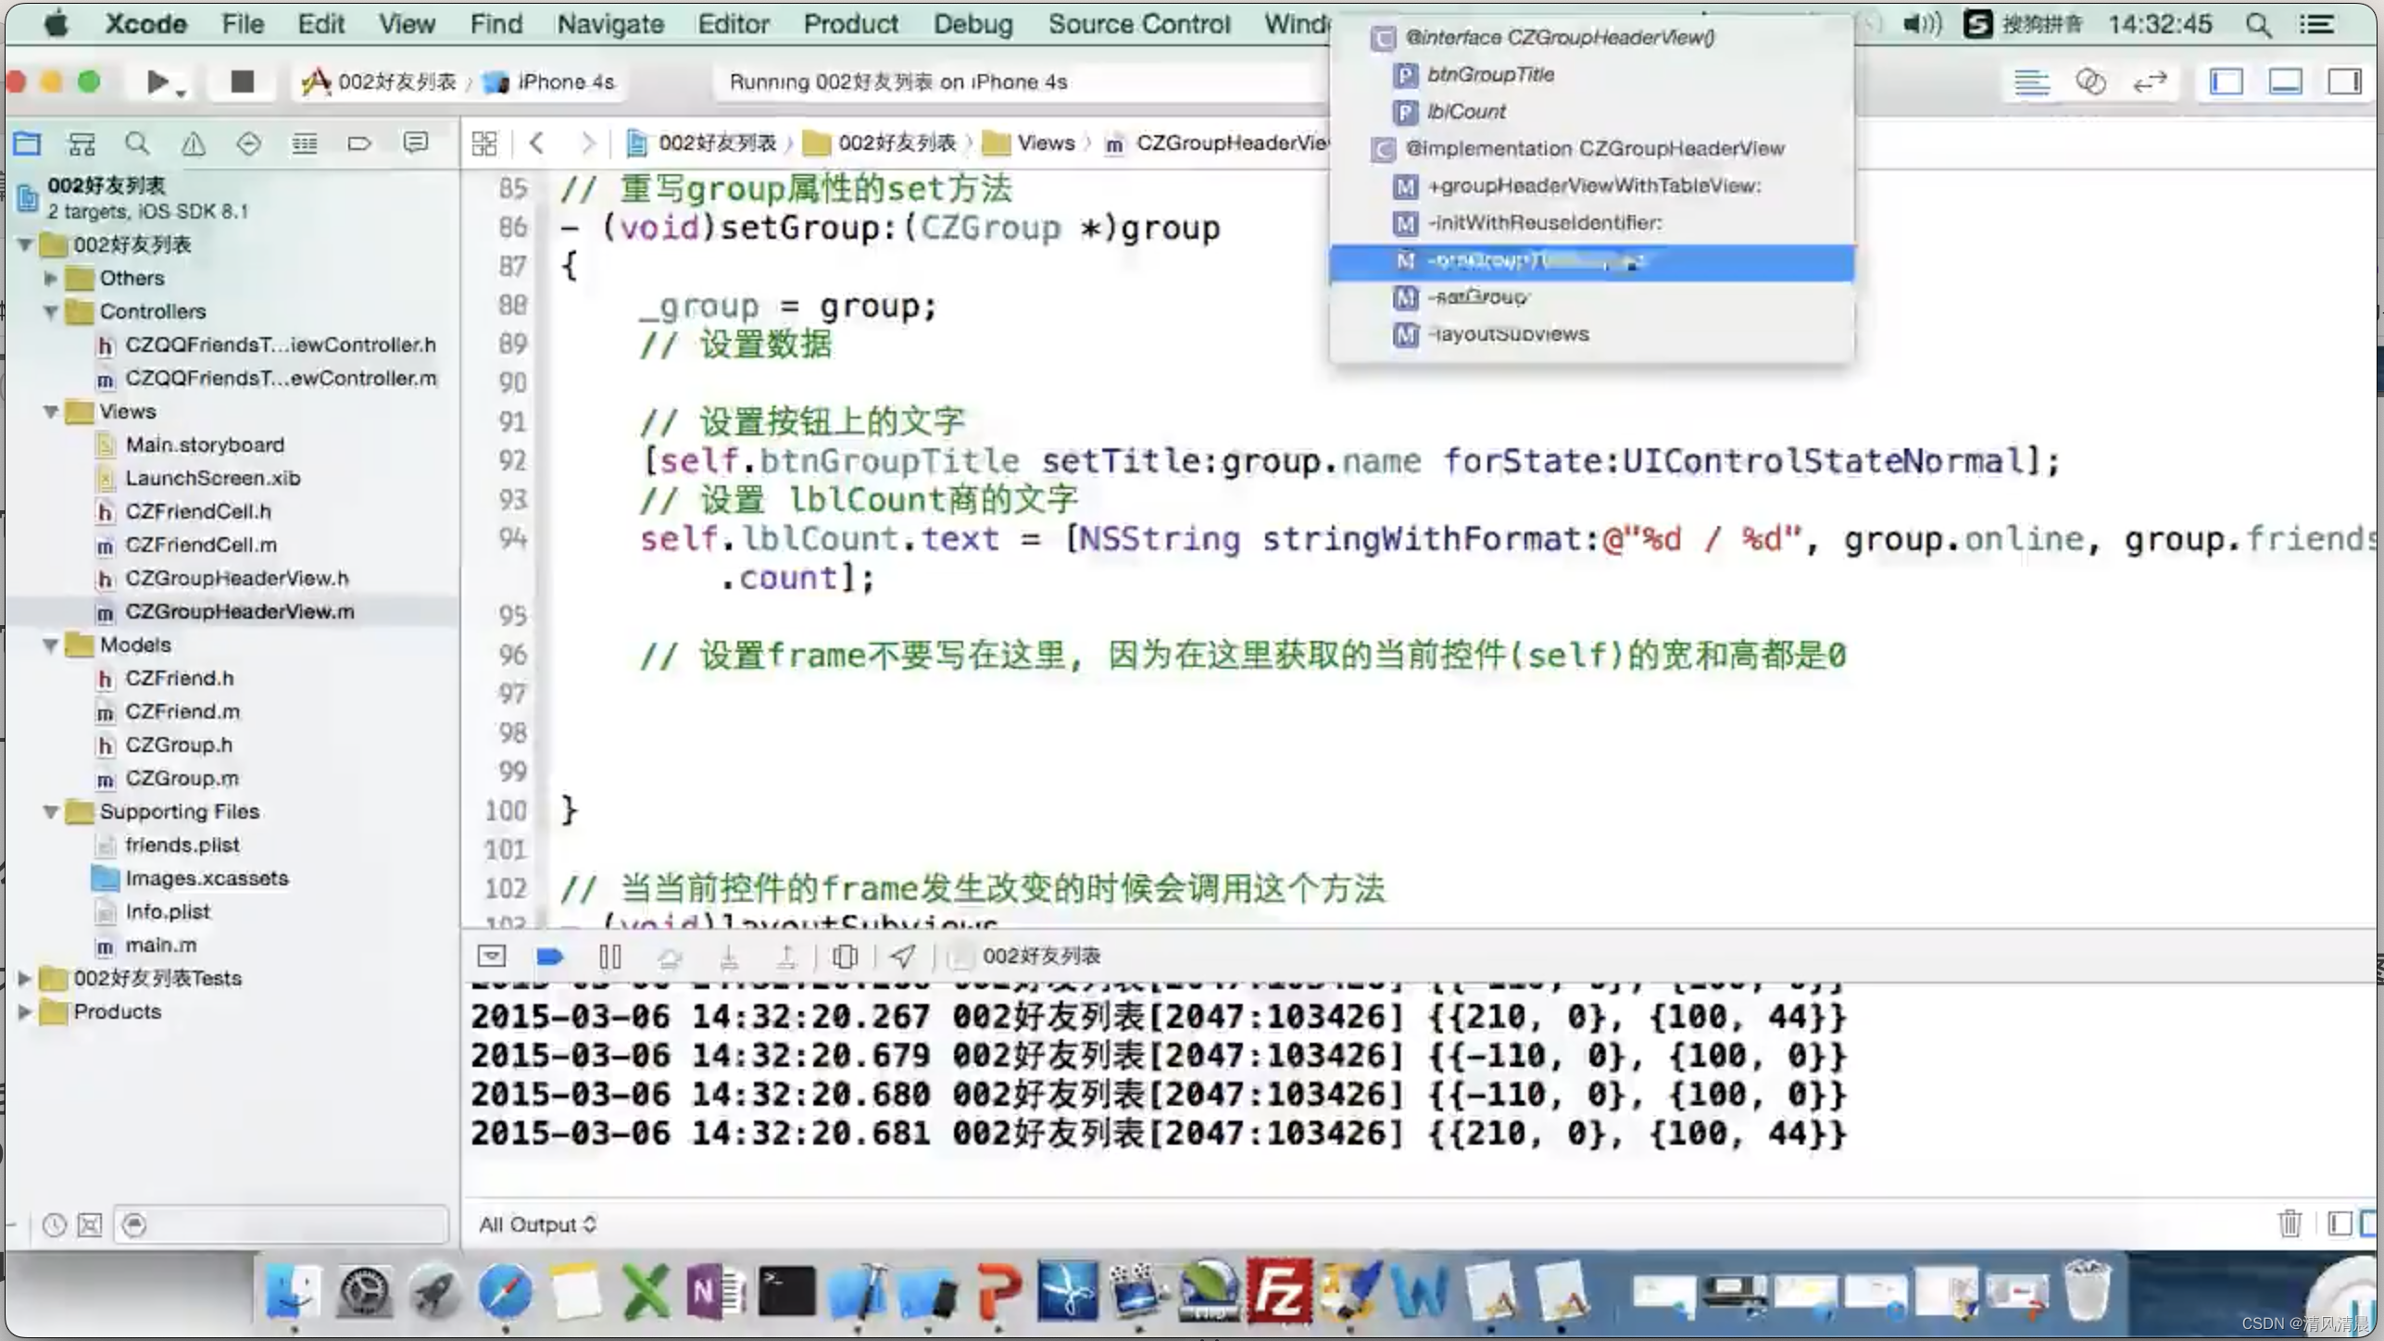Clear the console with trash icon
The width and height of the screenshot is (2384, 1341).
click(x=2290, y=1223)
